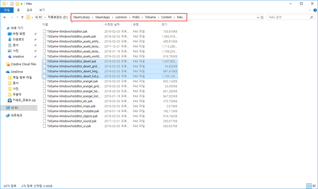Viewport: 318px width, 189px height.
Task: Select 바로 가기 in navigation pane
Action: 17,28
